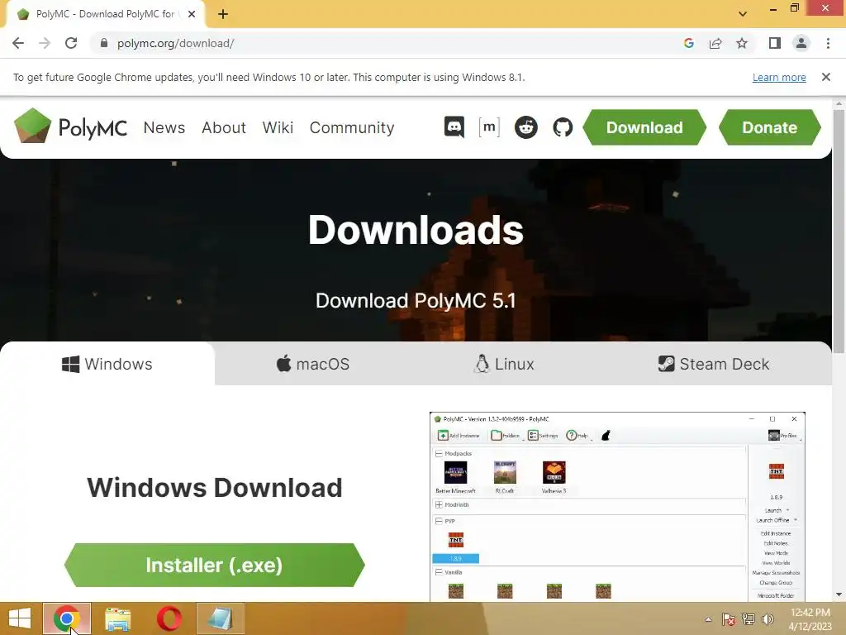Screen dimensions: 846x635
Task: Click the Chrome taskbar icon
Action: click(67, 618)
